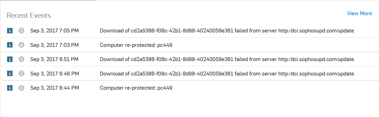Viewport: 379px width, 117px height.
Task: Click the Sep 3, 2017 6:44 PM timestamp
Action: 55,88
